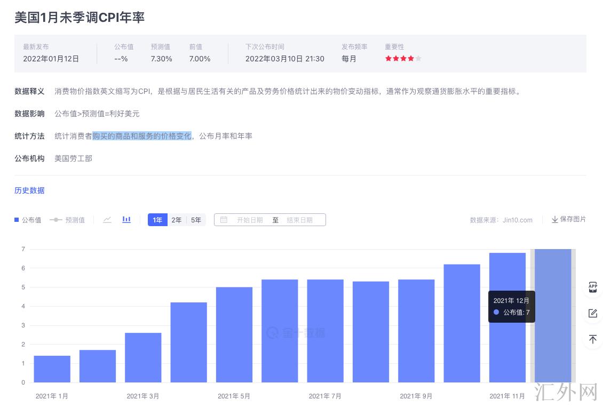Click the 保存图片 button text

(x=573, y=219)
